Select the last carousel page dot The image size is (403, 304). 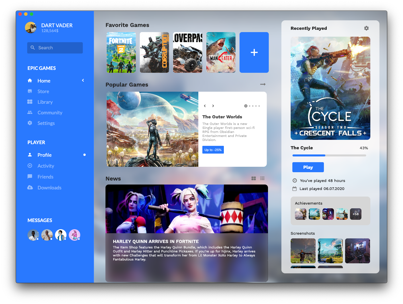(x=259, y=106)
